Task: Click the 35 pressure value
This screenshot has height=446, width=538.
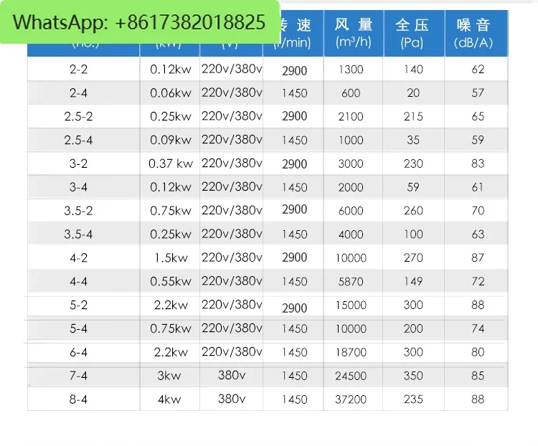Action: point(413,140)
